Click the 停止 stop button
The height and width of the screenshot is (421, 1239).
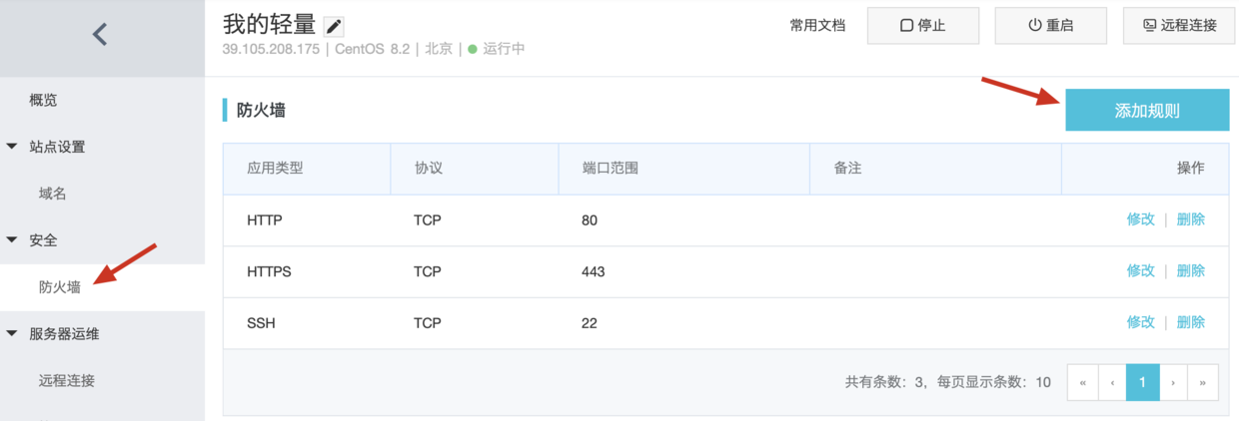point(922,26)
